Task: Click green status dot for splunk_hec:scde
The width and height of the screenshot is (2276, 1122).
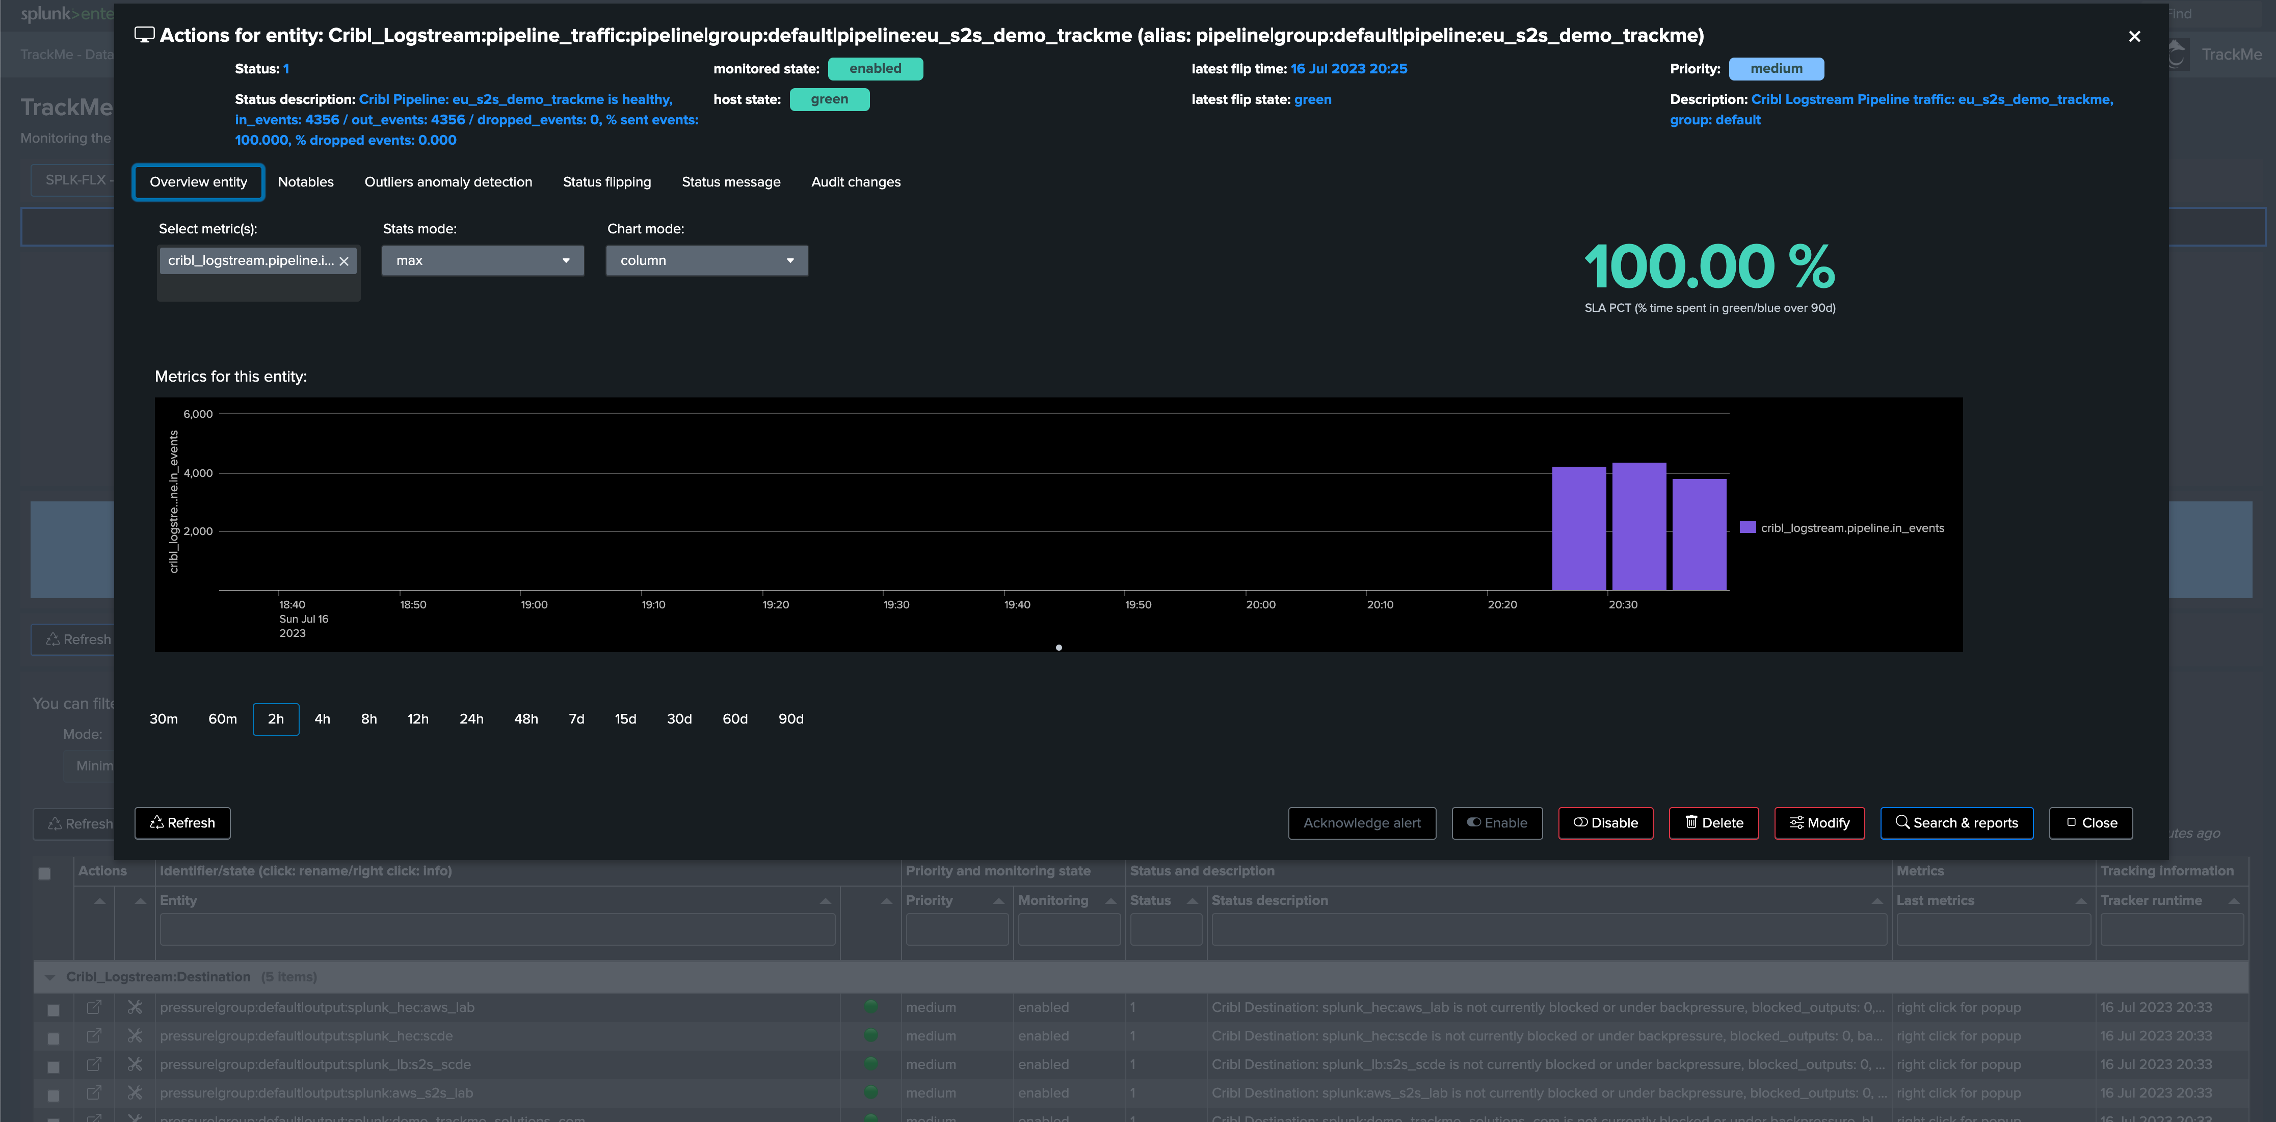Action: 871,1034
